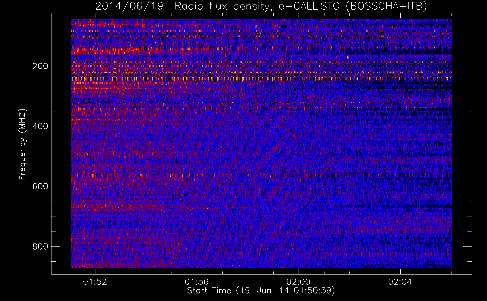Image resolution: width=487 pixels, height=301 pixels.
Task: Click the 400 frequency tick label
Action: (40, 126)
